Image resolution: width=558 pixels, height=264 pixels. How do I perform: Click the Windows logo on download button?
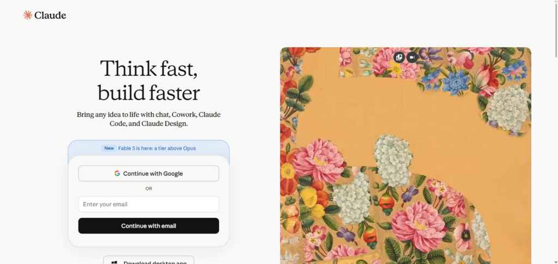click(x=114, y=262)
